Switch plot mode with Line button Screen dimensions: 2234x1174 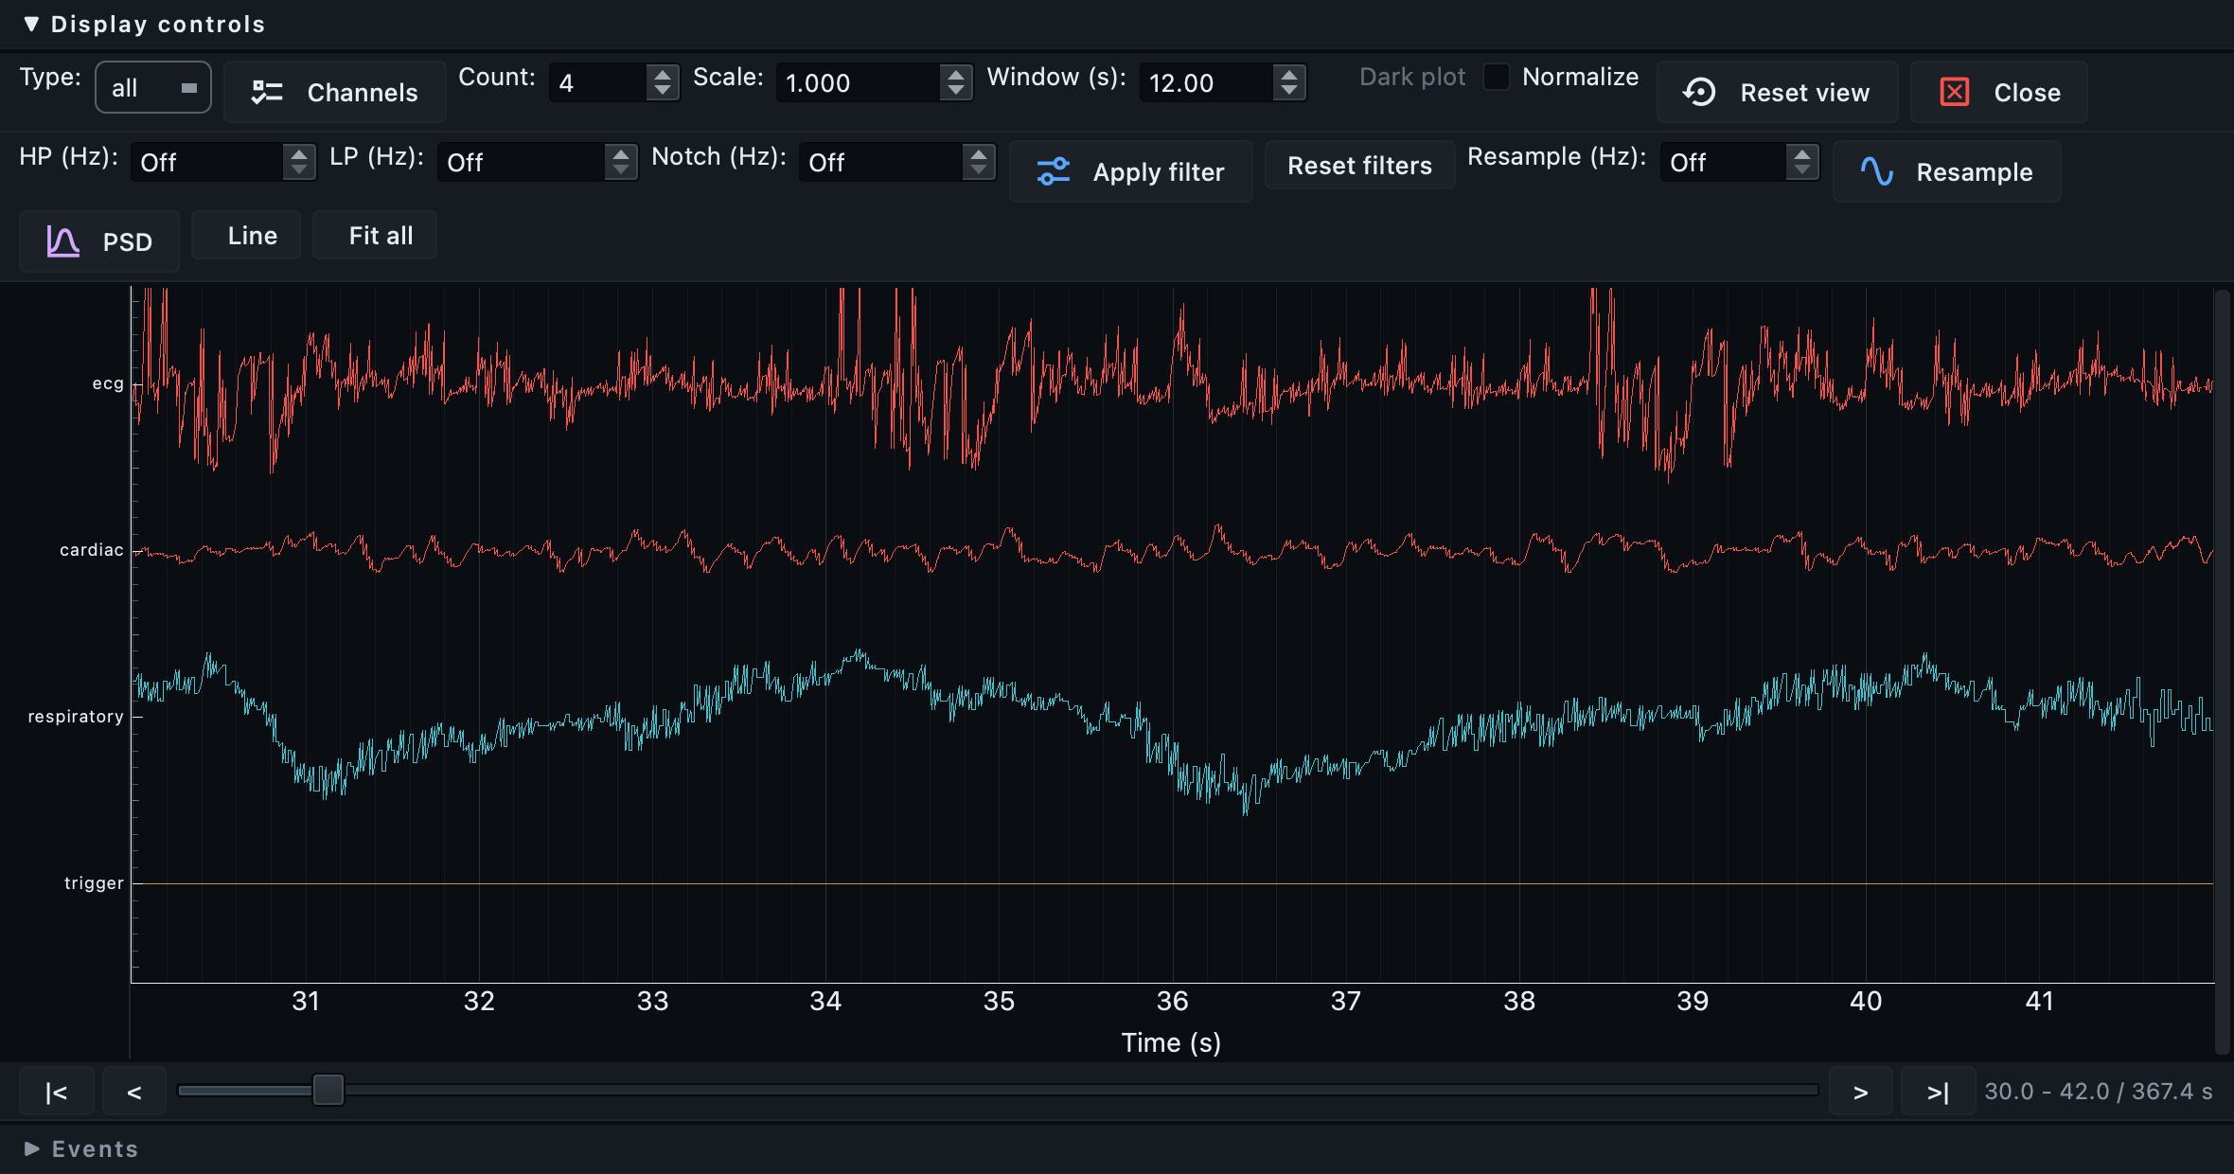(x=246, y=235)
